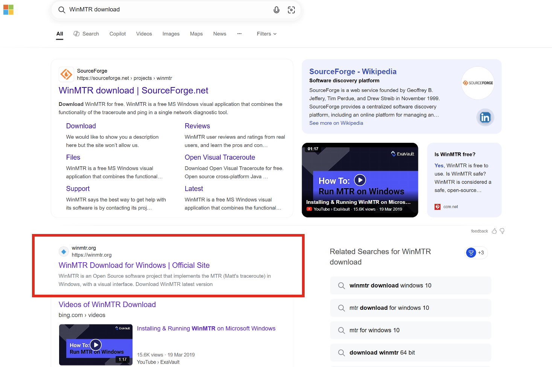Open Videos of WinMTR Download heading
This screenshot has height=367, width=552.
coord(107,304)
